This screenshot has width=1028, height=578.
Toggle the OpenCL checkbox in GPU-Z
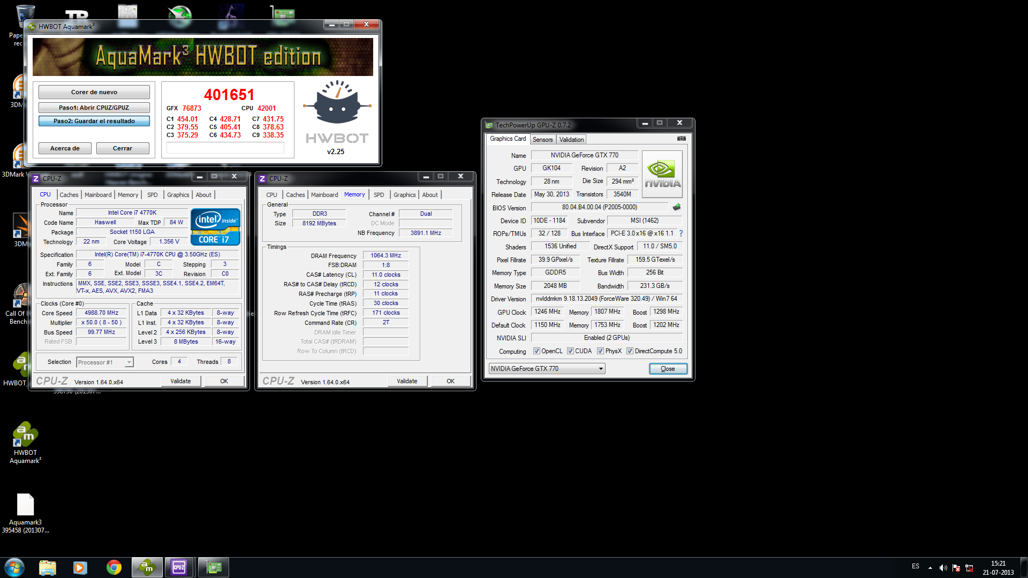[x=536, y=351]
